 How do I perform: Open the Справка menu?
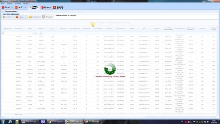coord(26,4)
